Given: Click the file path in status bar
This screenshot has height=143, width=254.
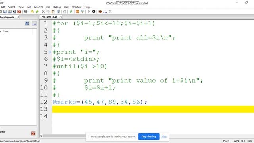Looking at the screenshot, I should [20, 141].
